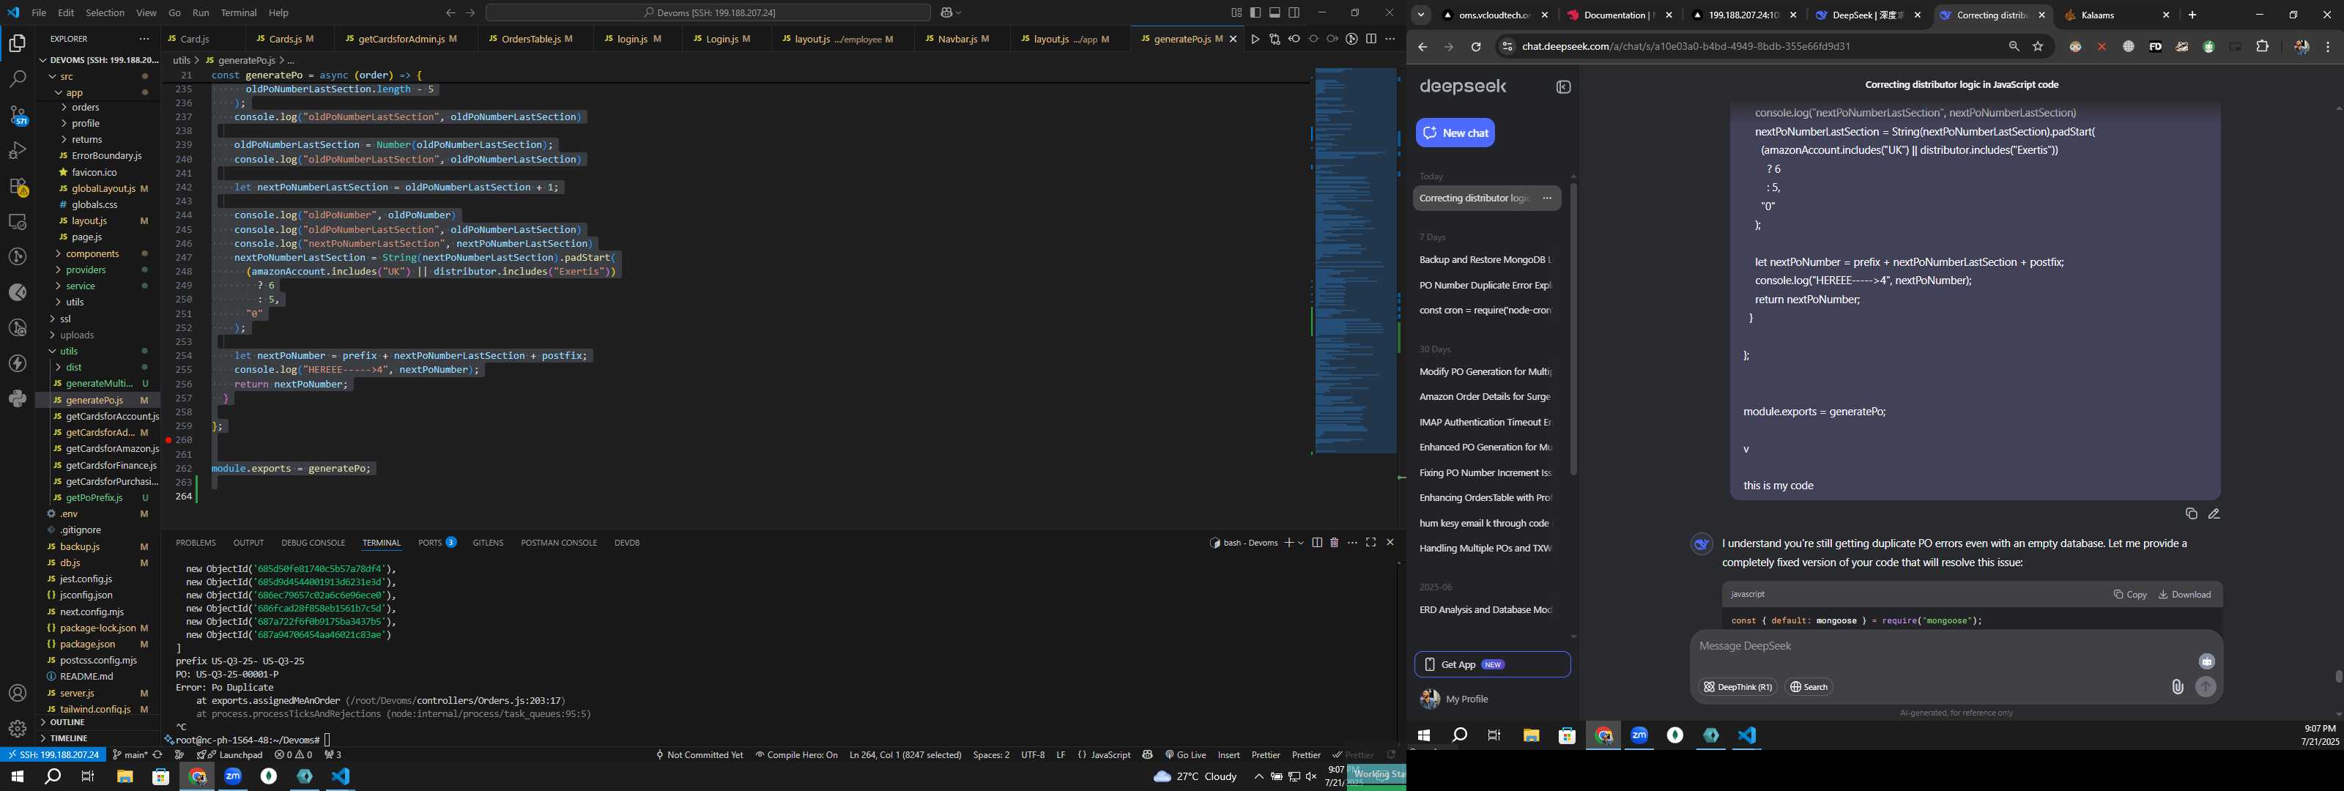Viewport: 2344px width, 791px height.
Task: Toggle DeepThink (R1) mode
Action: coord(1737,687)
